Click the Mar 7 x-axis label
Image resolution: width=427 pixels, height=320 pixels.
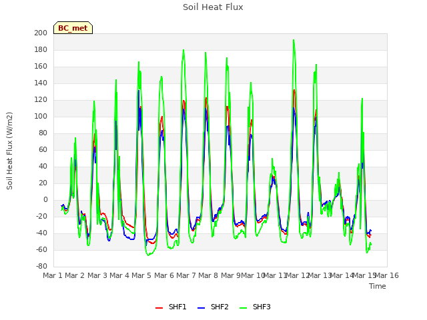[186, 275]
